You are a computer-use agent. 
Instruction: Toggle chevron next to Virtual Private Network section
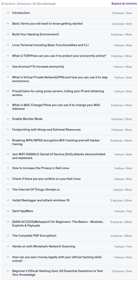click(x=8, y=77)
